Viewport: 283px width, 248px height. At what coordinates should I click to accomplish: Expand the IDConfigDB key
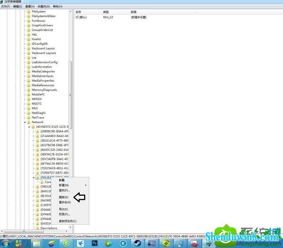click(25, 44)
